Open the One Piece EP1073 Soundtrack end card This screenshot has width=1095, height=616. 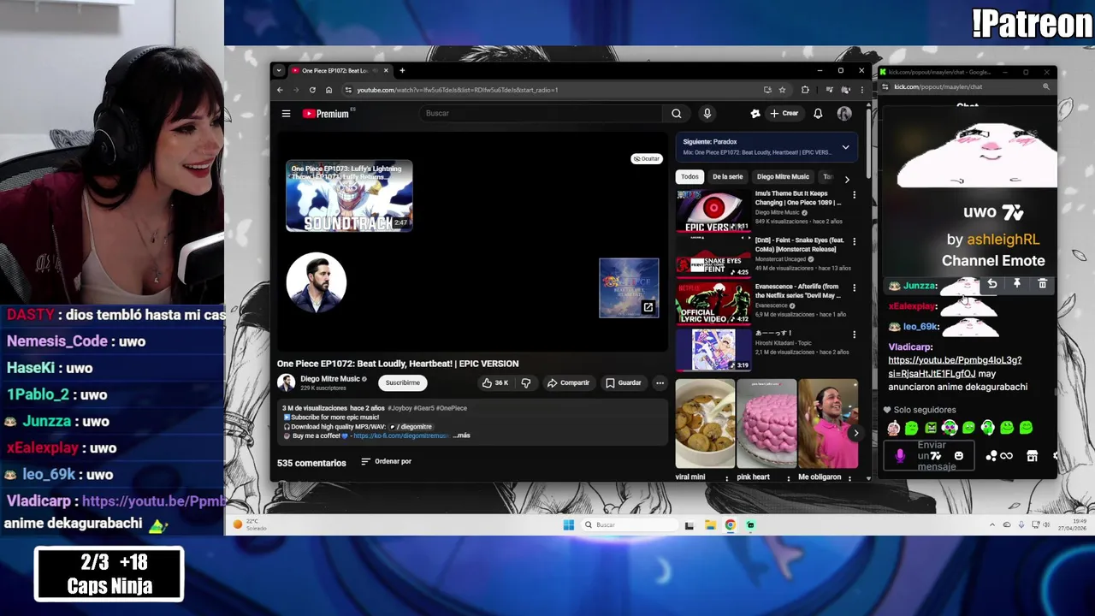click(349, 196)
